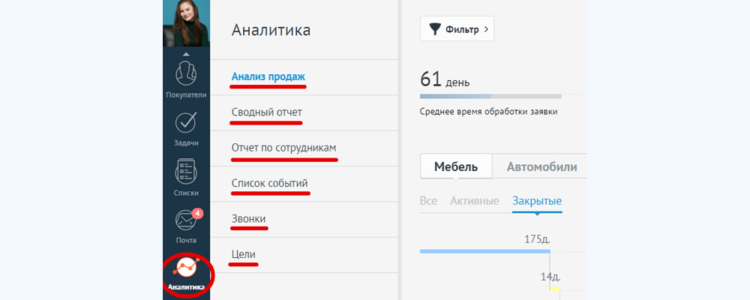Switch to the Мебель tab
Image resolution: width=750 pixels, height=300 pixels.
pyautogui.click(x=455, y=166)
